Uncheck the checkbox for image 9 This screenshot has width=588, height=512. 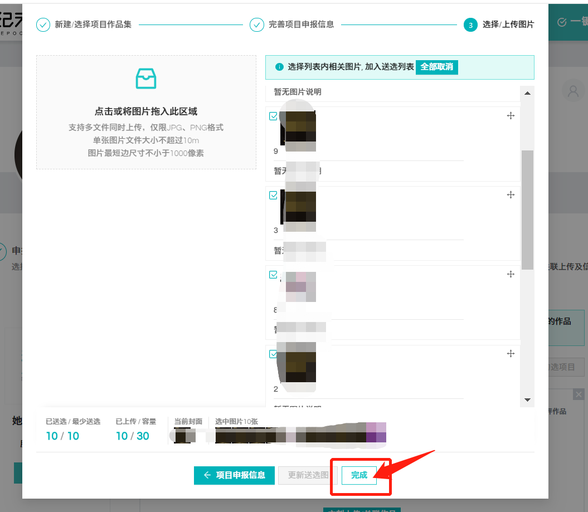point(273,116)
